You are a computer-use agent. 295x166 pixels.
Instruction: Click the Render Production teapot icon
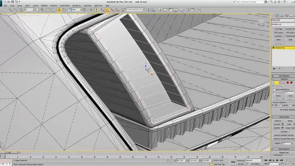198,10
